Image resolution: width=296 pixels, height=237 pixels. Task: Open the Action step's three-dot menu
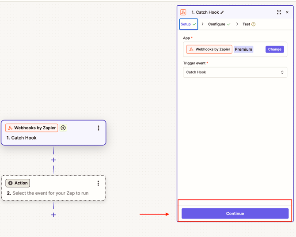click(98, 183)
